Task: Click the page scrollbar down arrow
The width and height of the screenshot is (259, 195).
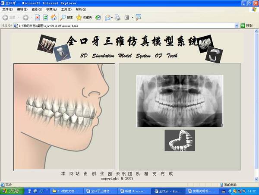Action: 256,179
